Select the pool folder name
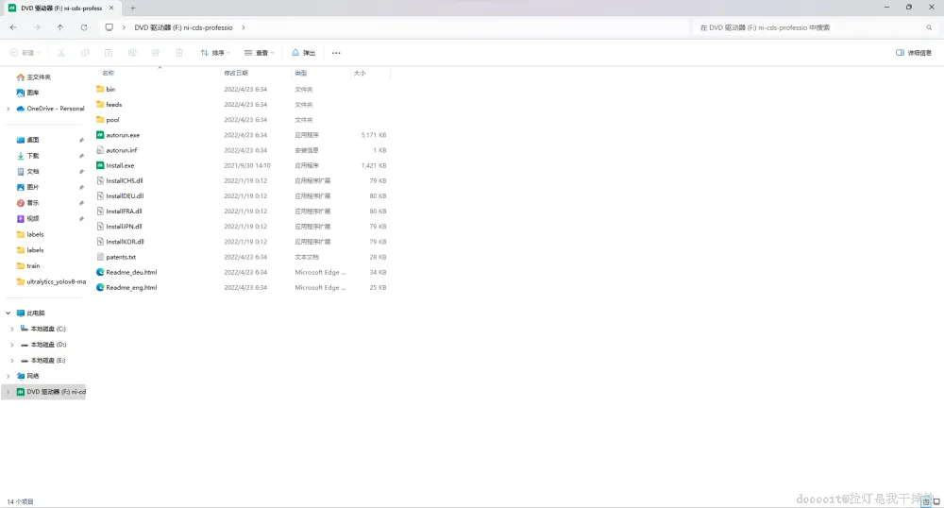 pyautogui.click(x=112, y=120)
